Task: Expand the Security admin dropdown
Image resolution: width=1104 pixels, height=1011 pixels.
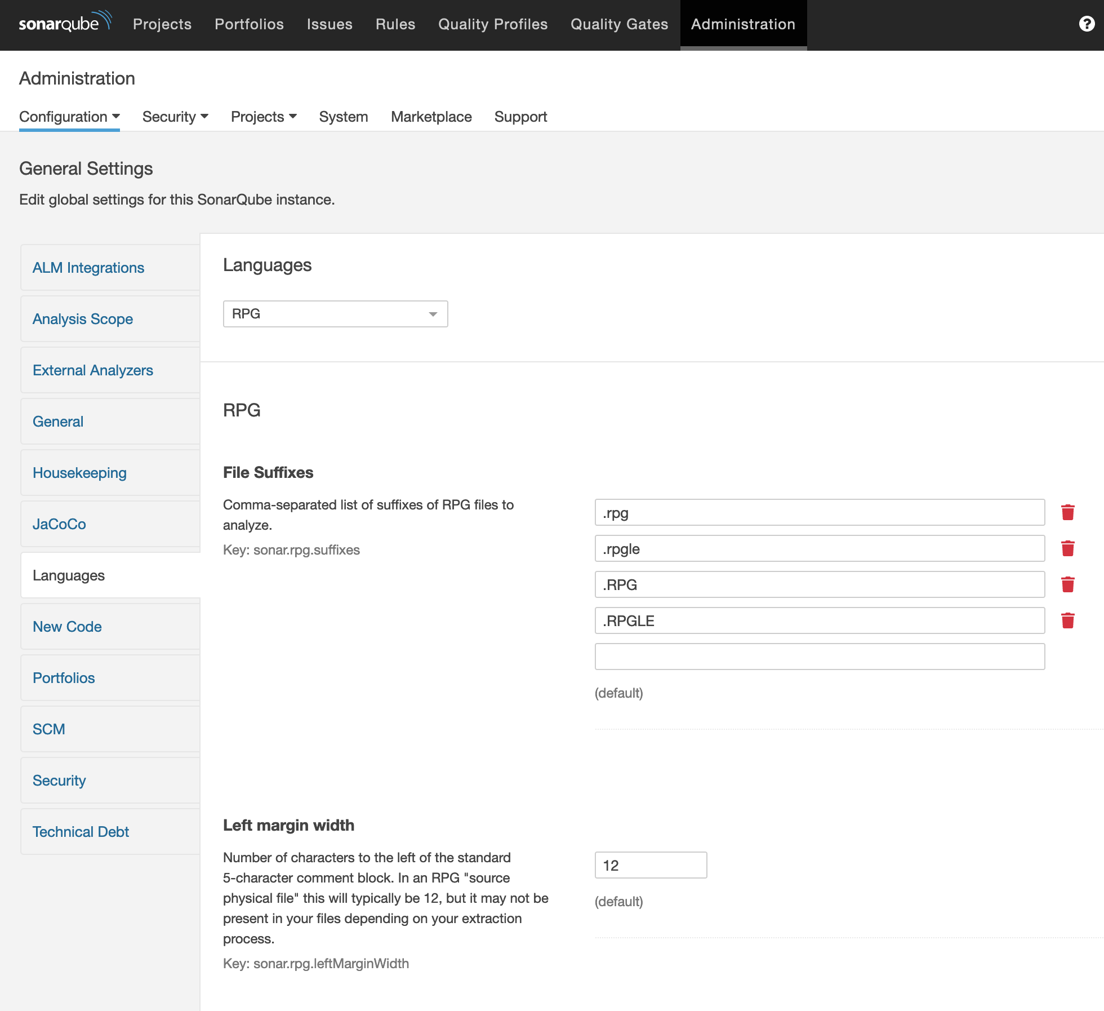Action: (175, 117)
